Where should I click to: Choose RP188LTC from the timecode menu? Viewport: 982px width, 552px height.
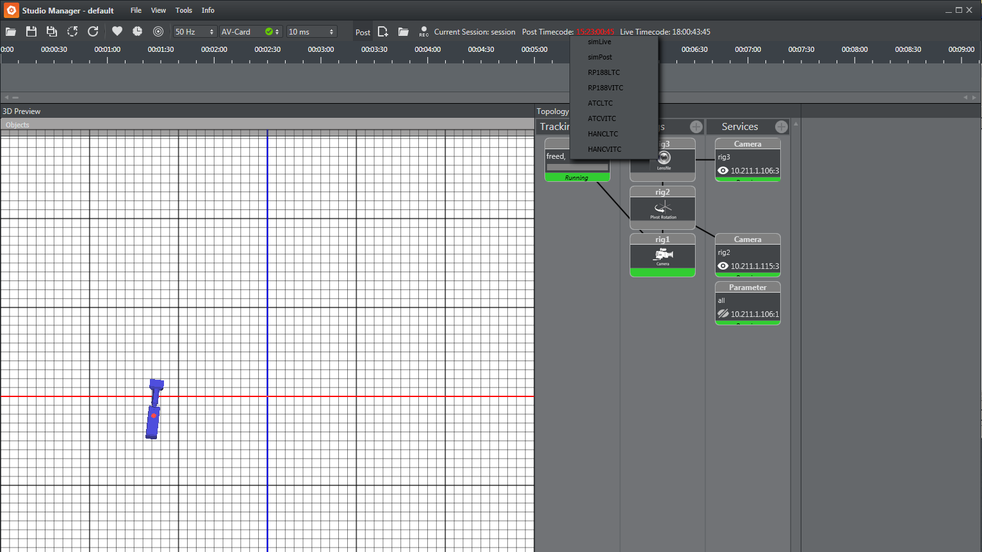604,72
